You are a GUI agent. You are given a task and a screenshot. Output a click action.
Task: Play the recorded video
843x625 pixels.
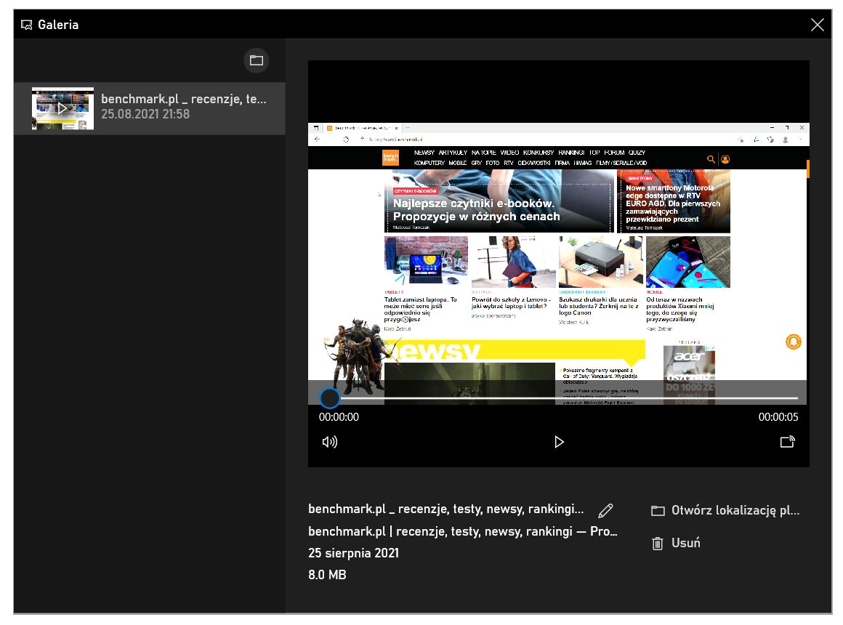[x=559, y=442]
